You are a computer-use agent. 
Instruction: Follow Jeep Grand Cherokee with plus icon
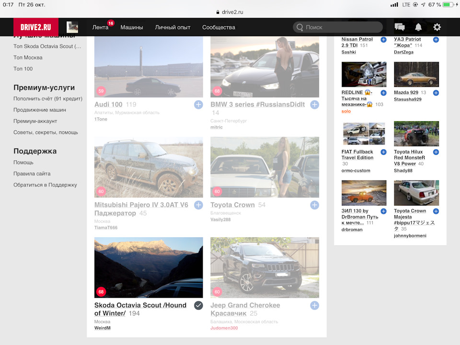click(x=314, y=305)
